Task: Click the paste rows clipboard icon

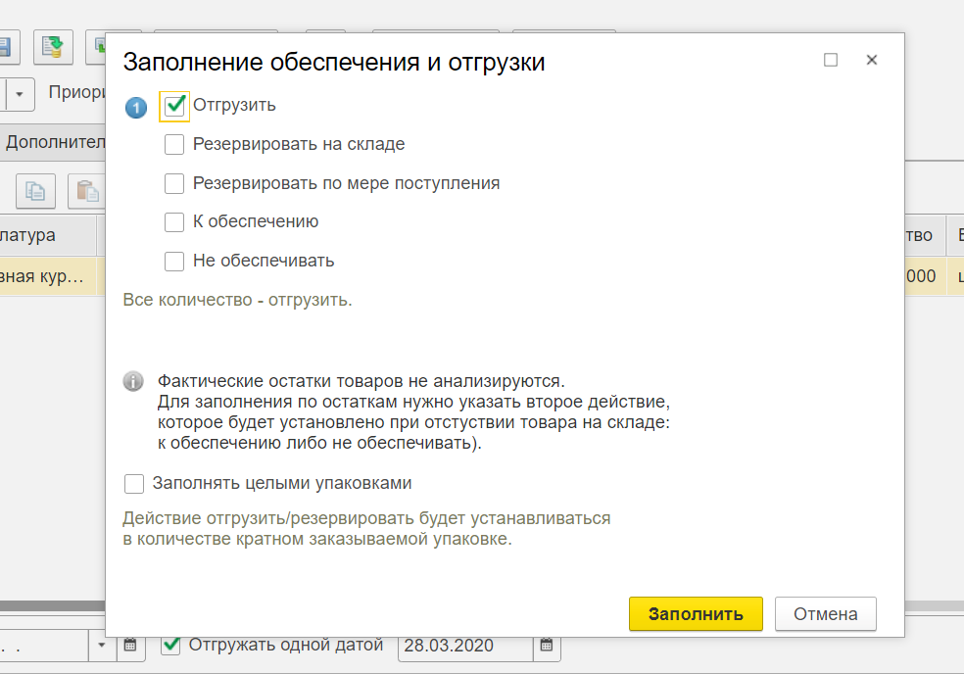Action: coord(87,191)
